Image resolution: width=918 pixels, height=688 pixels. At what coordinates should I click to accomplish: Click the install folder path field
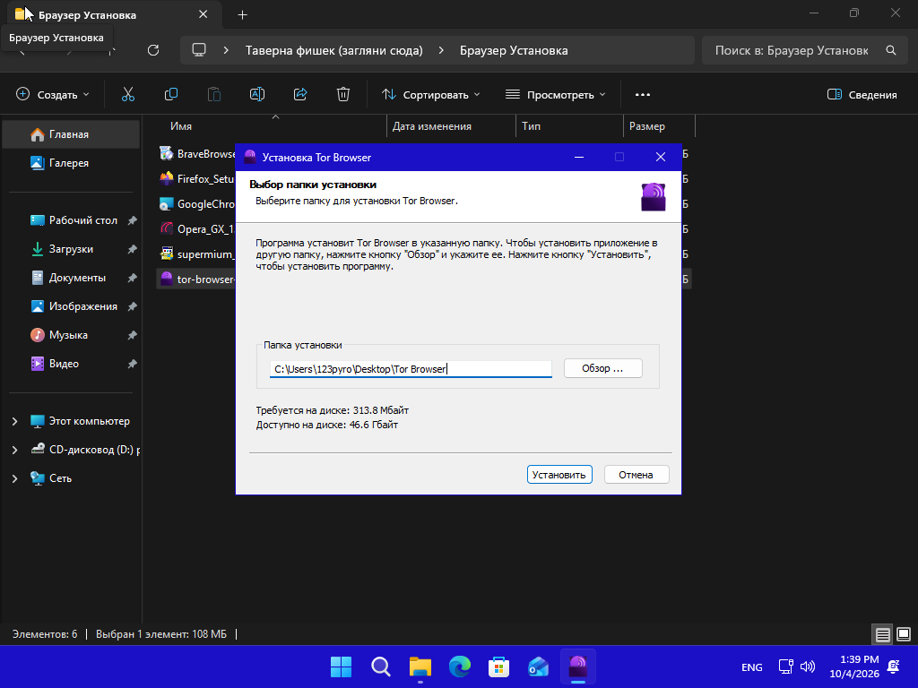pyautogui.click(x=411, y=368)
